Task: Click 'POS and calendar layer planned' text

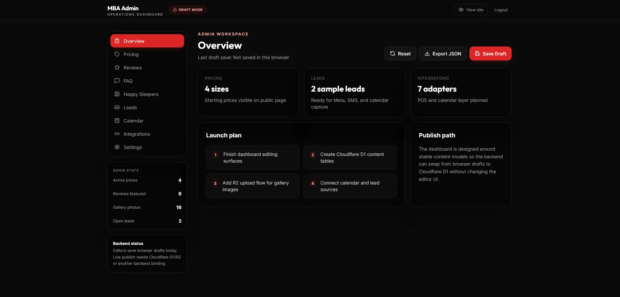Action: click(x=452, y=100)
